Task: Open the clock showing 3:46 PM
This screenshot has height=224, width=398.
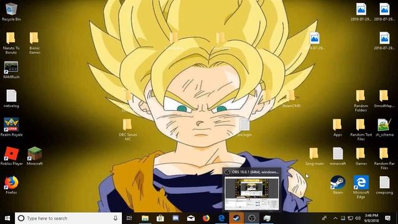Action: click(371, 218)
